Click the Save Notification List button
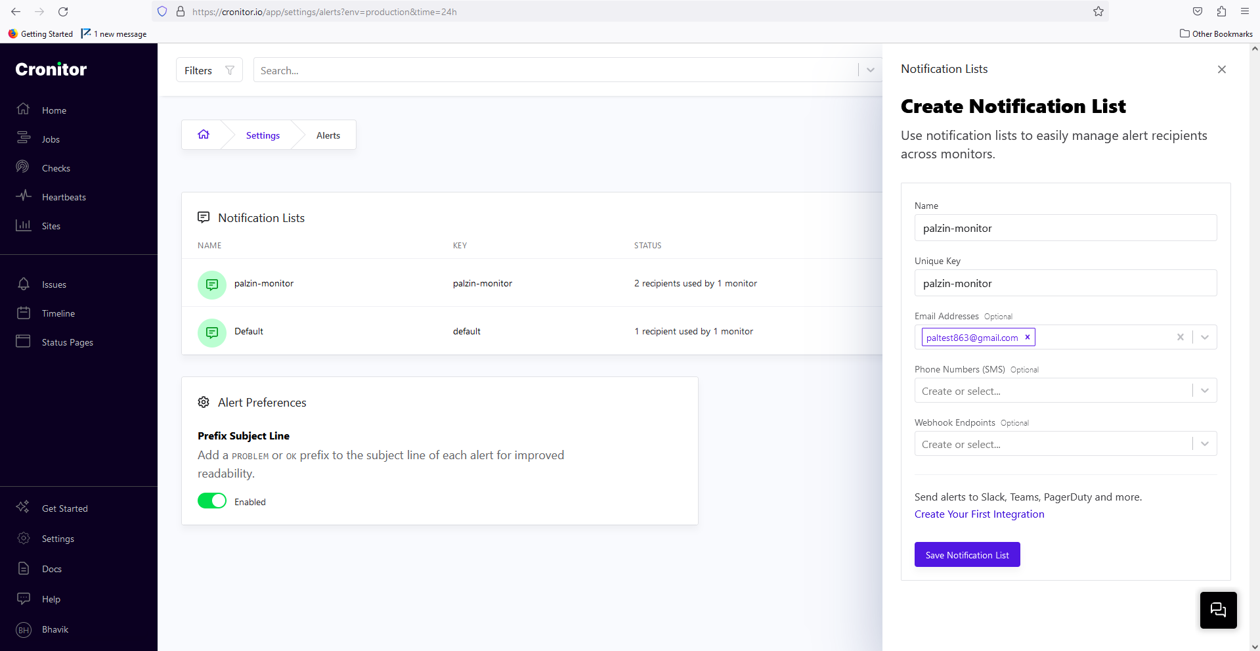The height and width of the screenshot is (651, 1260). (x=967, y=554)
